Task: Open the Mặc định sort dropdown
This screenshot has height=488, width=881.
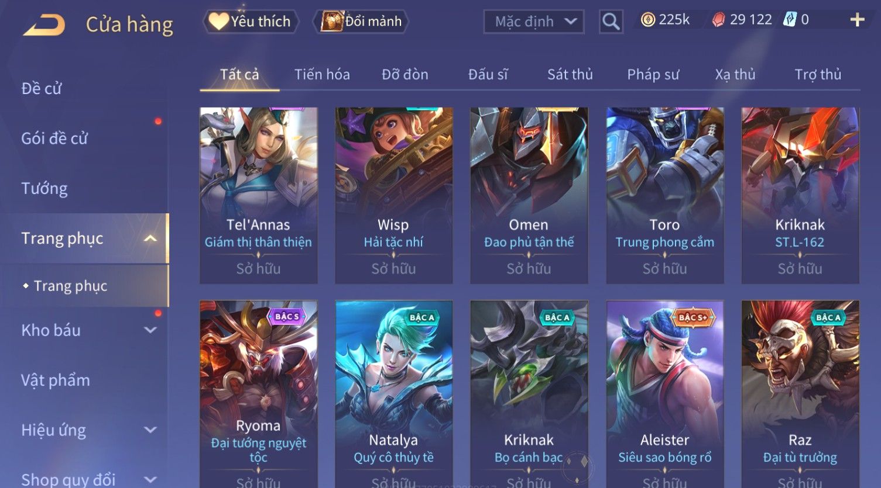Action: point(534,22)
